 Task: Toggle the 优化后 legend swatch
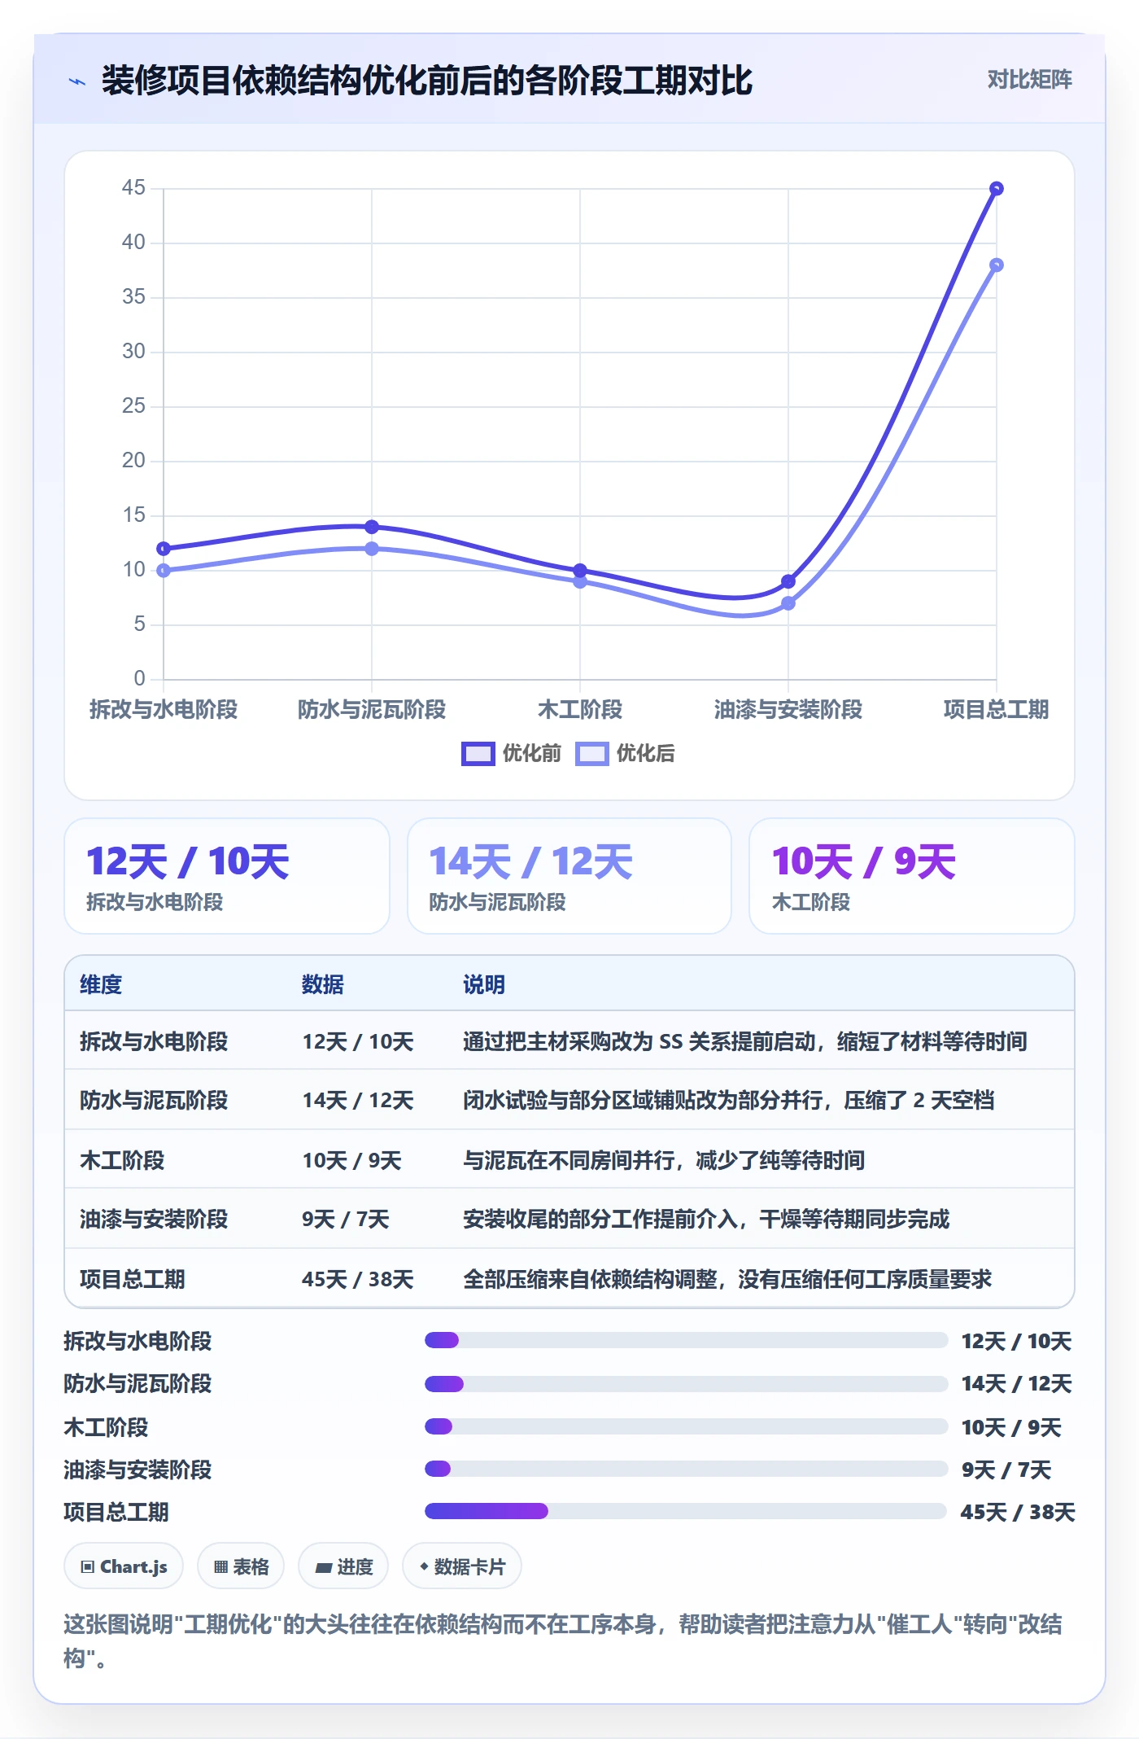pyautogui.click(x=591, y=754)
